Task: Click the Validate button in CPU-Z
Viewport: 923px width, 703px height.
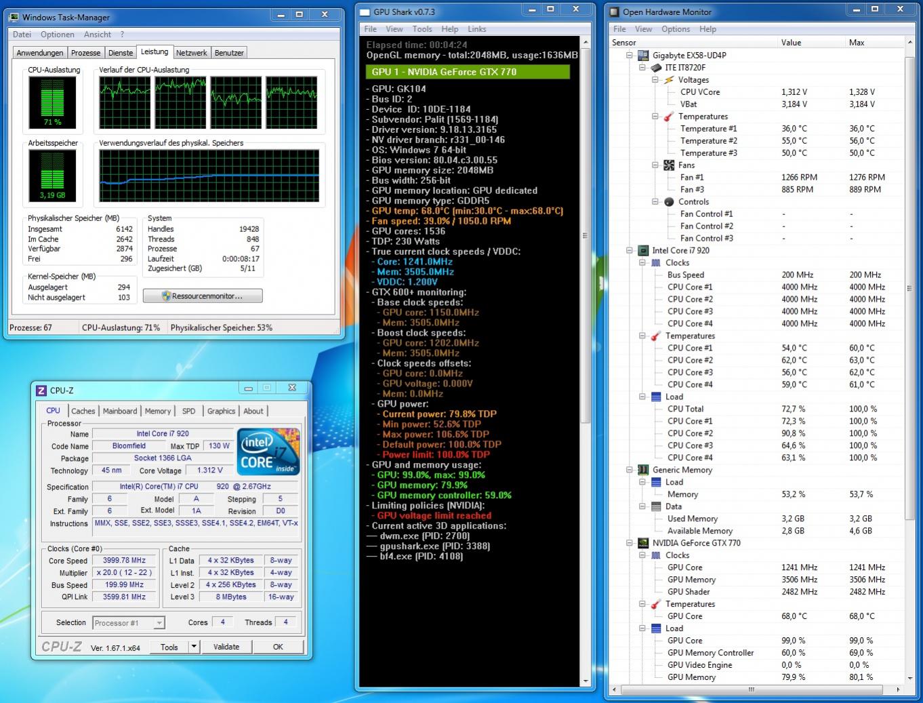Action: pyautogui.click(x=226, y=647)
